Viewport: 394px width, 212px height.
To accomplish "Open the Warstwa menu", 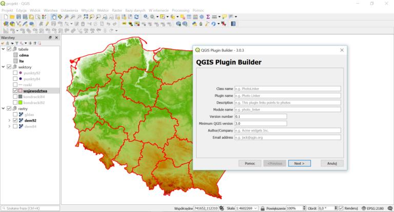I will pyautogui.click(x=50, y=10).
